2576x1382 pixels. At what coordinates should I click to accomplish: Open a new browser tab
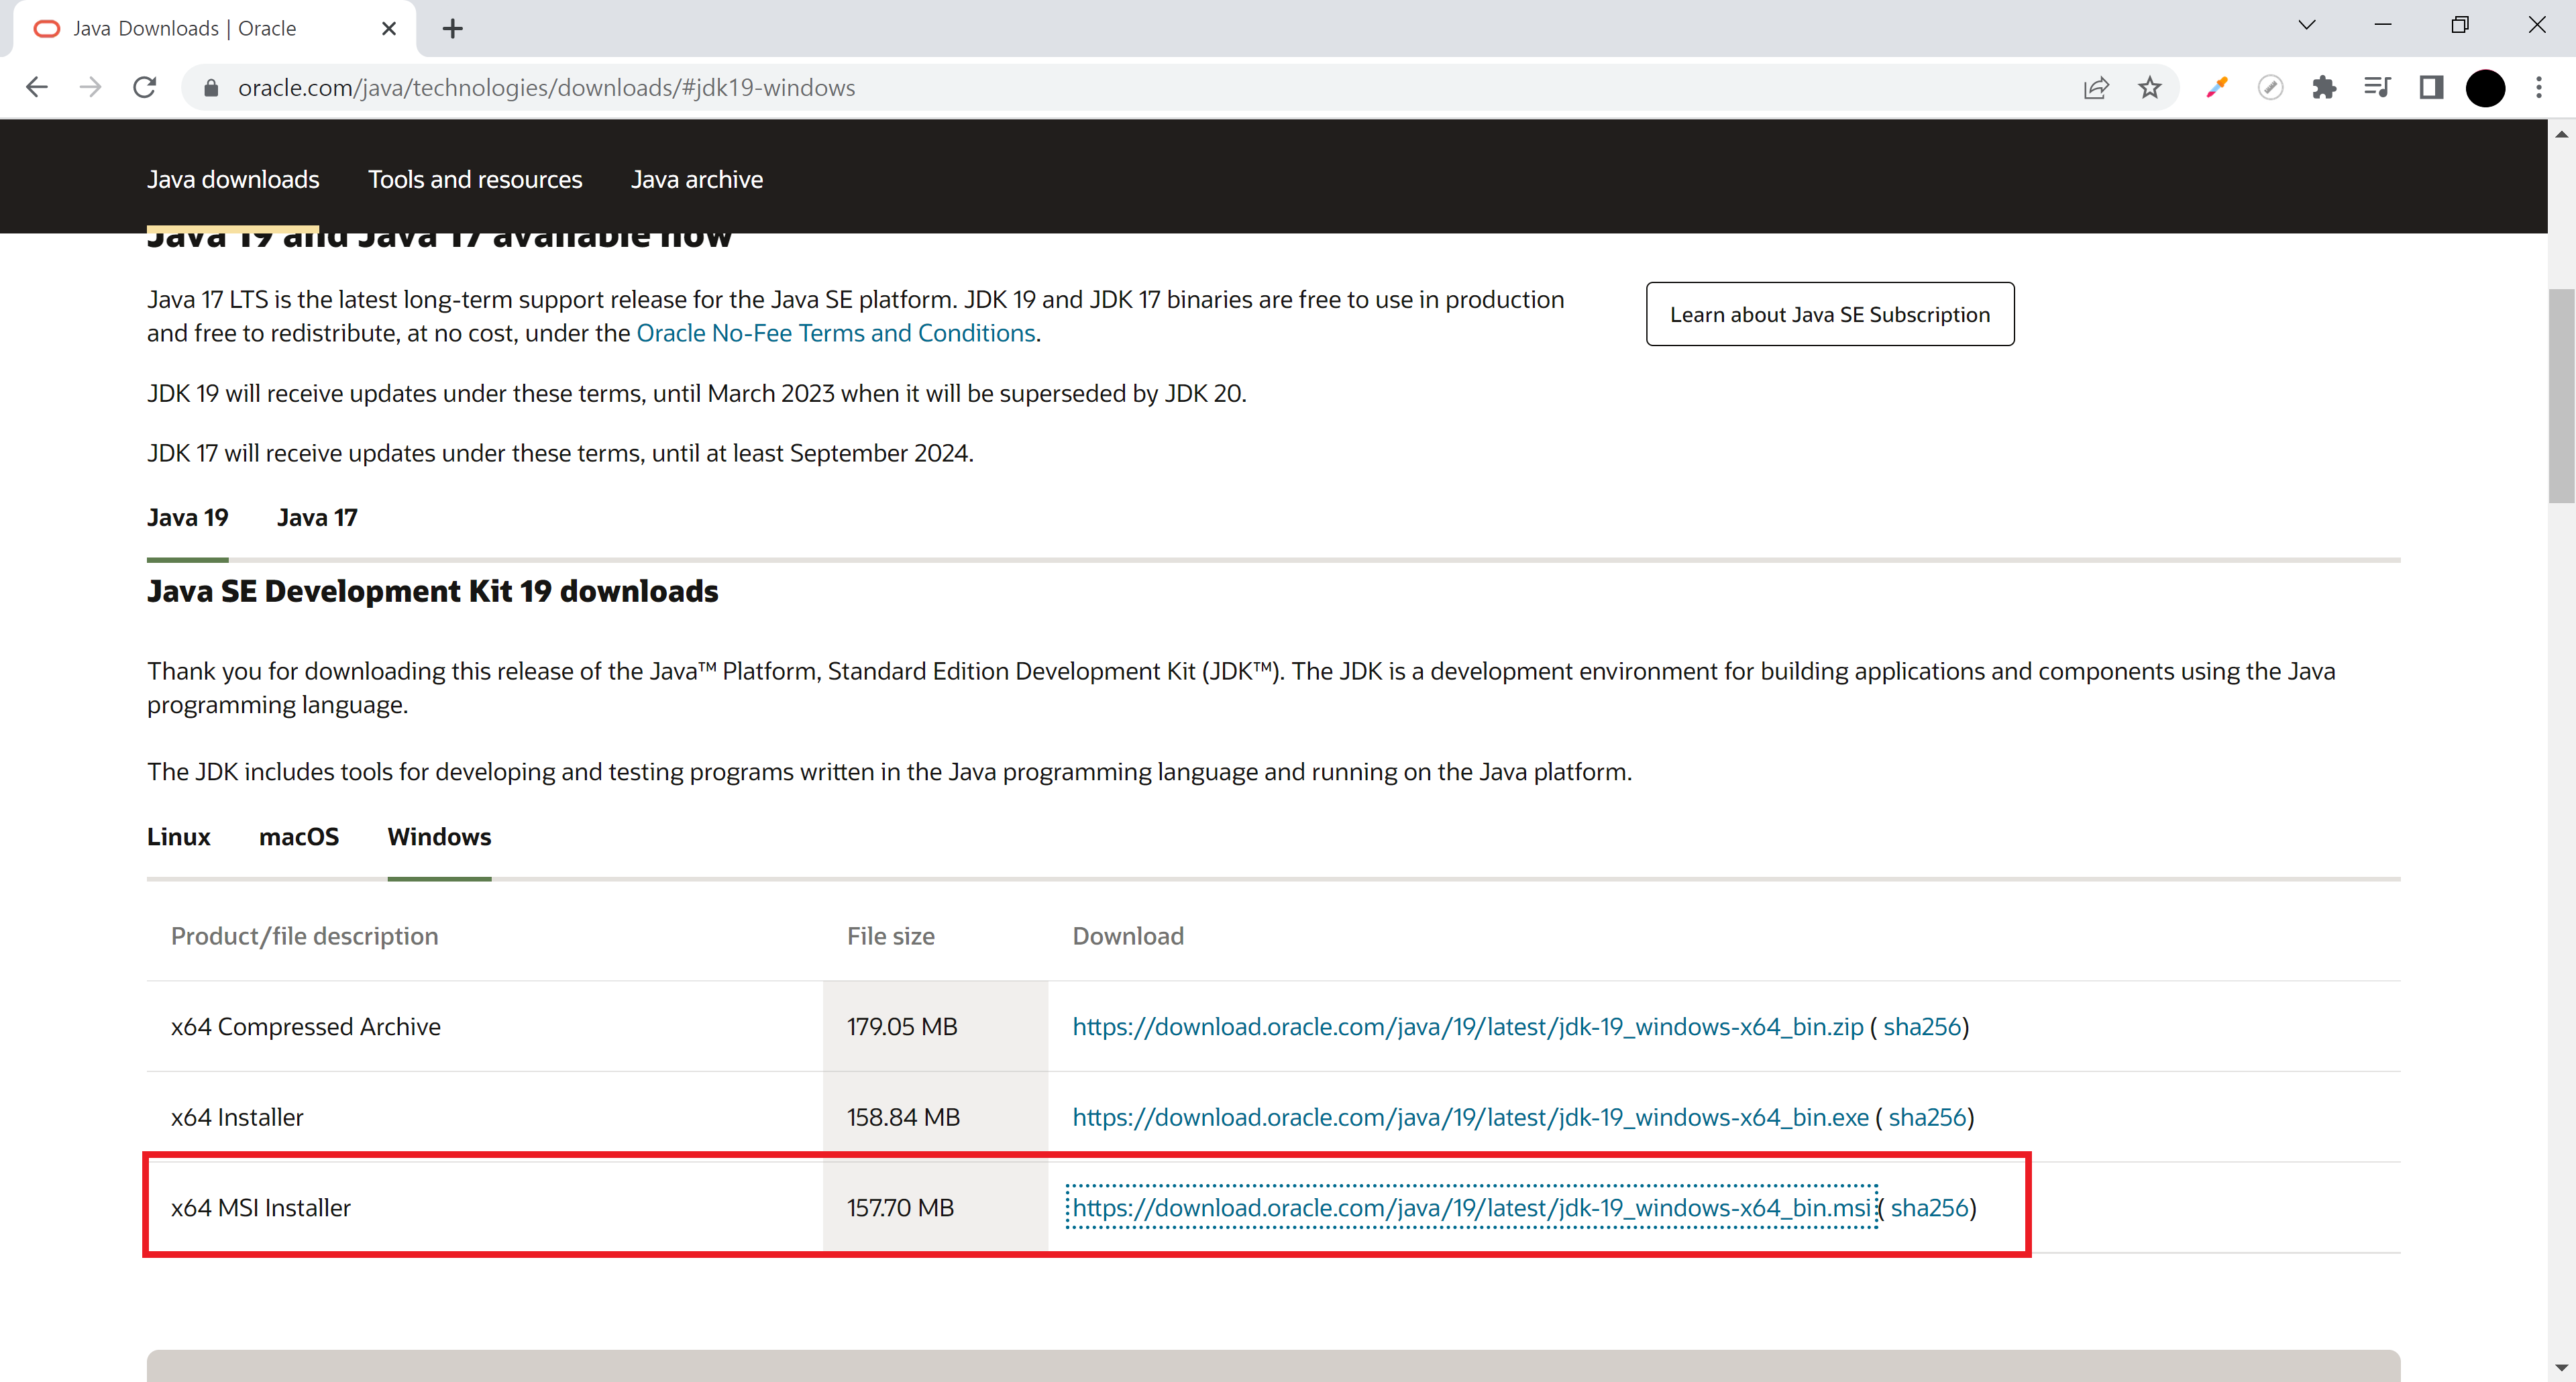452,29
